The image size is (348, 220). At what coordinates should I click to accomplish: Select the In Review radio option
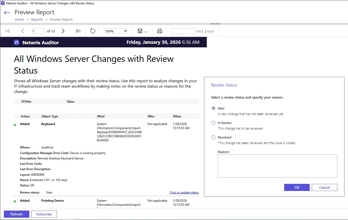pos(213,123)
